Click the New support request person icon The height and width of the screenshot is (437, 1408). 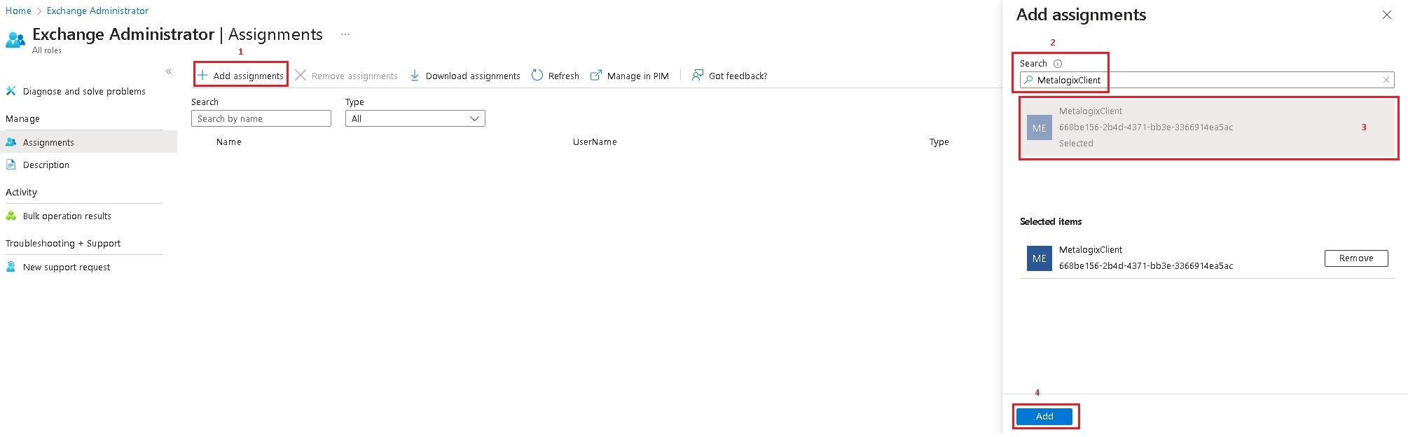(x=11, y=267)
